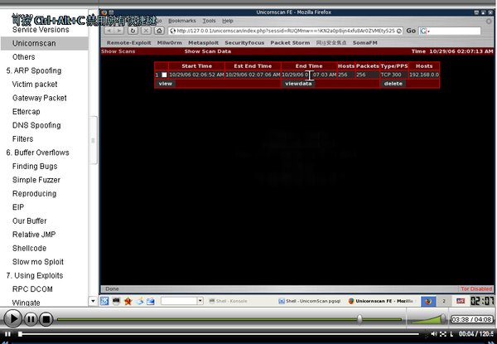
Task: Switch to Unicornscan FE Mozilla taskbar entry
Action: coord(381,301)
